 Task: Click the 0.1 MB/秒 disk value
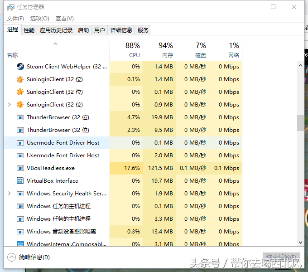point(193,168)
